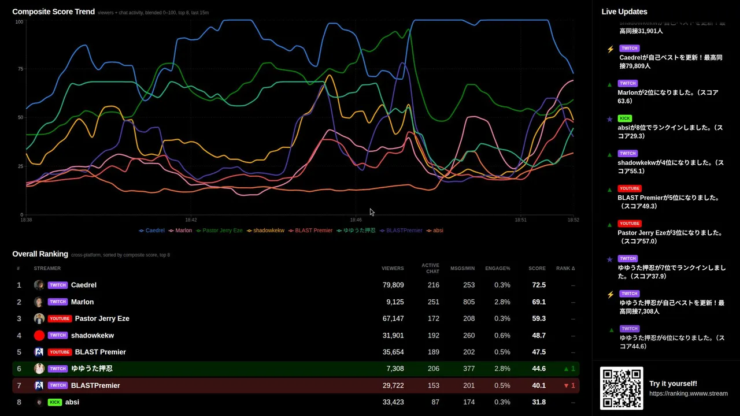Click Marlon's msgs/min value 805
The image size is (740, 416).
[x=469, y=302]
